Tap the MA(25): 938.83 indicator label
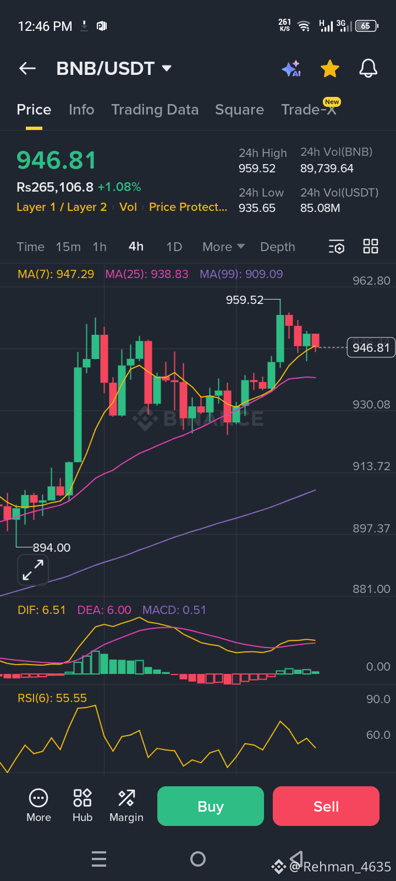 [147, 274]
